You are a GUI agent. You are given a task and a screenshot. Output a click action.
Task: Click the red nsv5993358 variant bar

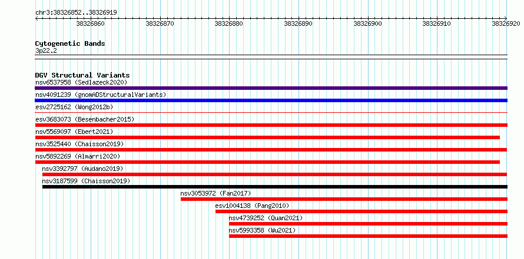(368, 236)
